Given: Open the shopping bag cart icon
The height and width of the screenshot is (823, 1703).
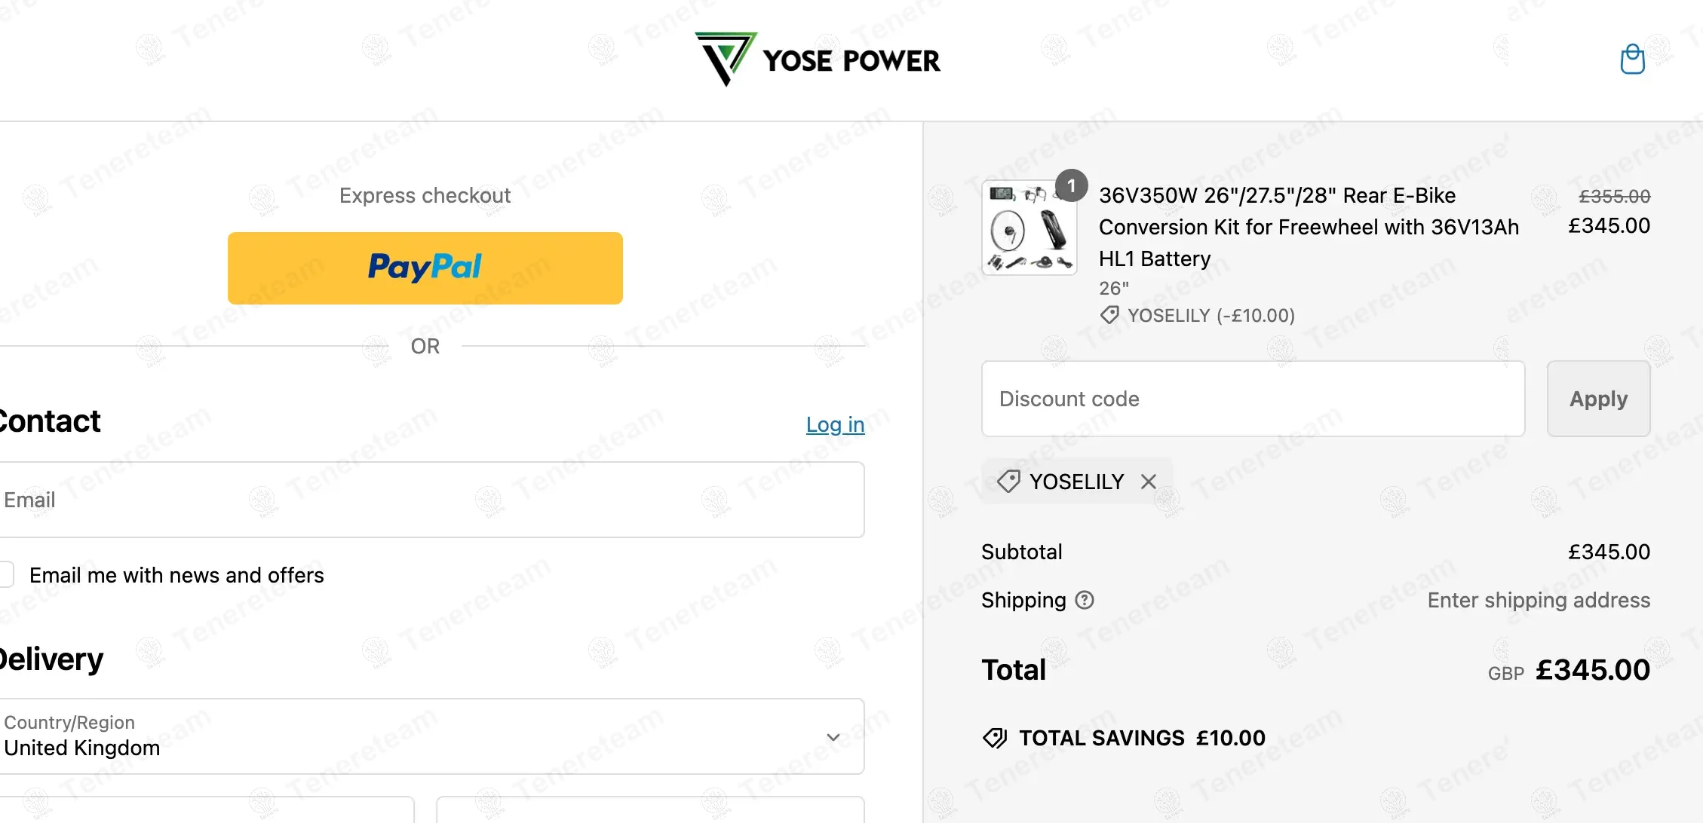Looking at the screenshot, I should [x=1632, y=60].
